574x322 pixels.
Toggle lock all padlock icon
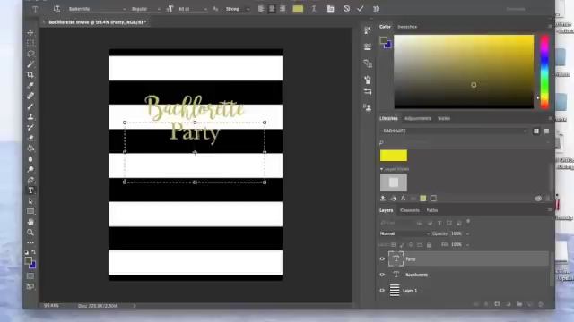click(x=429, y=244)
